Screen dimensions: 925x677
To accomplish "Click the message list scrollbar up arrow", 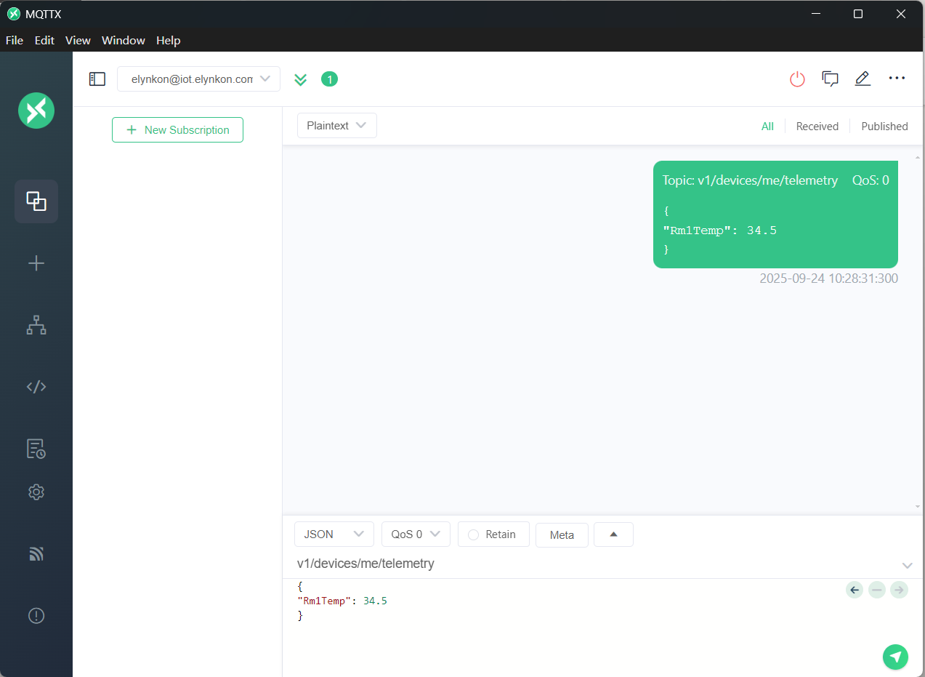I will pyautogui.click(x=918, y=157).
